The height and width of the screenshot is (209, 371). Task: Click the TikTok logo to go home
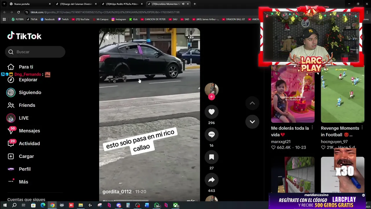coord(24,36)
